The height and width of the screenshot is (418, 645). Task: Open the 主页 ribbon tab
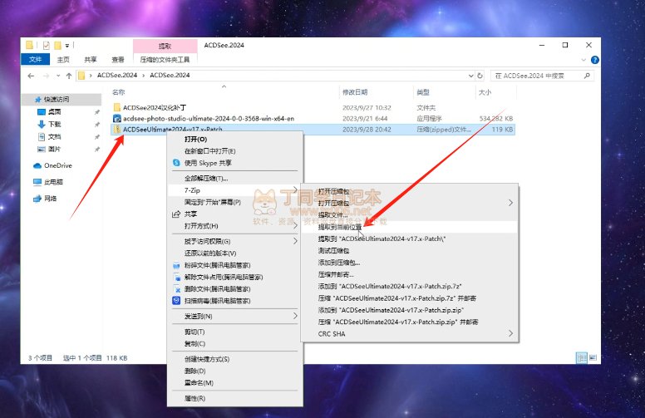click(x=63, y=60)
